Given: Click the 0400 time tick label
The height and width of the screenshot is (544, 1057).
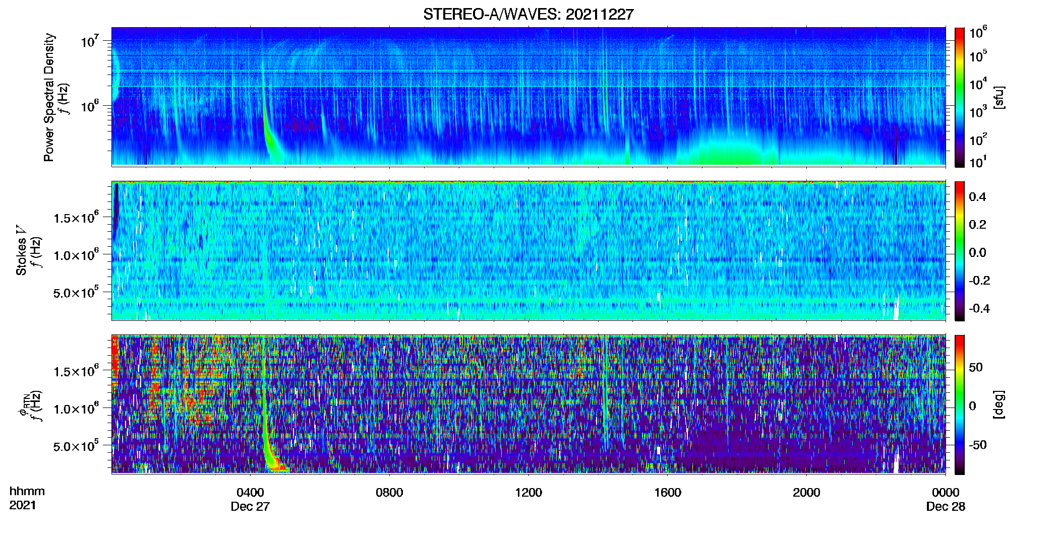Looking at the screenshot, I should (x=250, y=492).
